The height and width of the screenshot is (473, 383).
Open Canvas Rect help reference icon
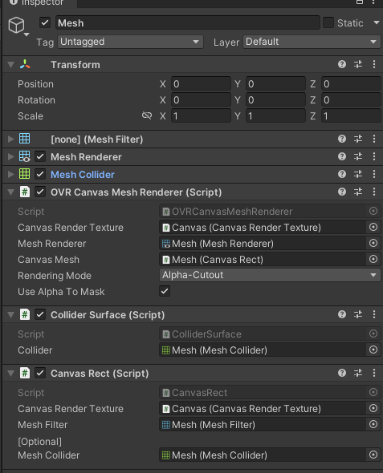click(x=342, y=373)
